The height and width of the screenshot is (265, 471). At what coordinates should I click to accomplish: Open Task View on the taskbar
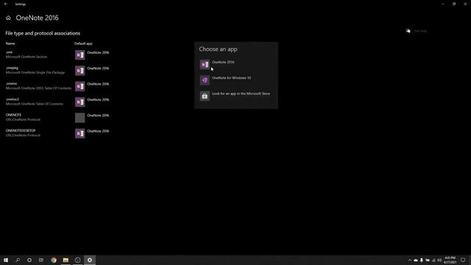pos(41,260)
